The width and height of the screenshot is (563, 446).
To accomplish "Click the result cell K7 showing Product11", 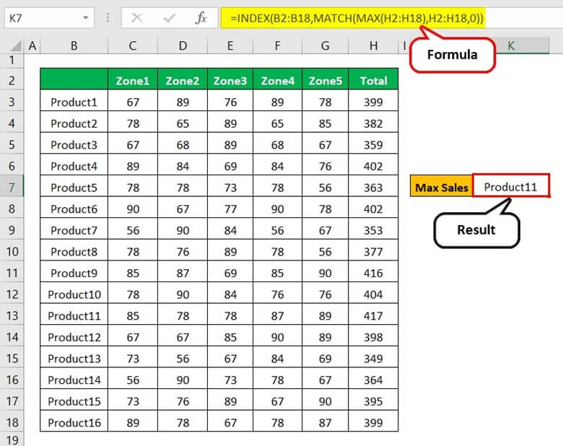I will pos(510,186).
